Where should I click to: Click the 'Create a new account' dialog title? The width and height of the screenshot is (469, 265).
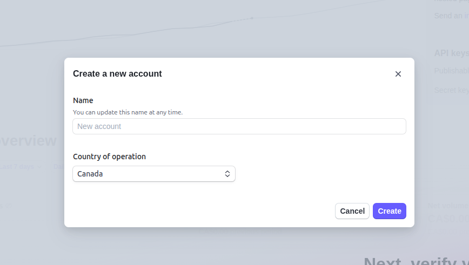click(x=117, y=74)
